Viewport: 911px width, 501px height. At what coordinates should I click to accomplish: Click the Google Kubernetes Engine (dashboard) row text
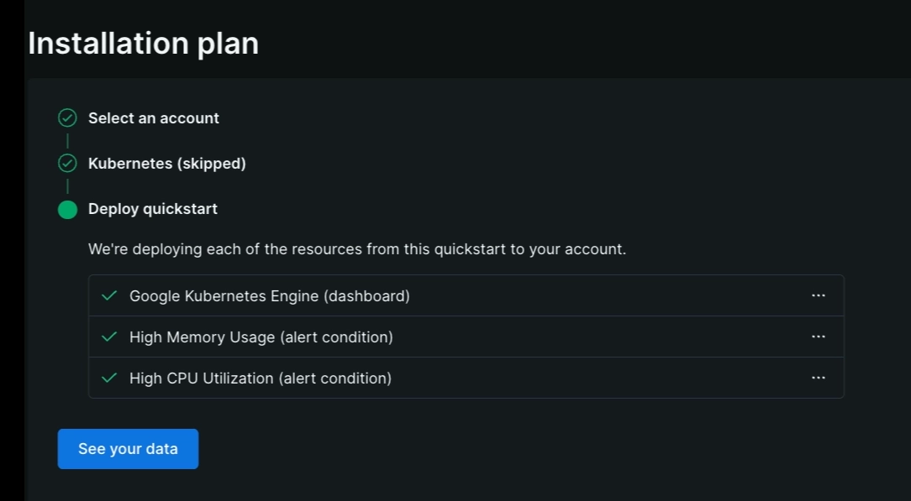(x=270, y=295)
